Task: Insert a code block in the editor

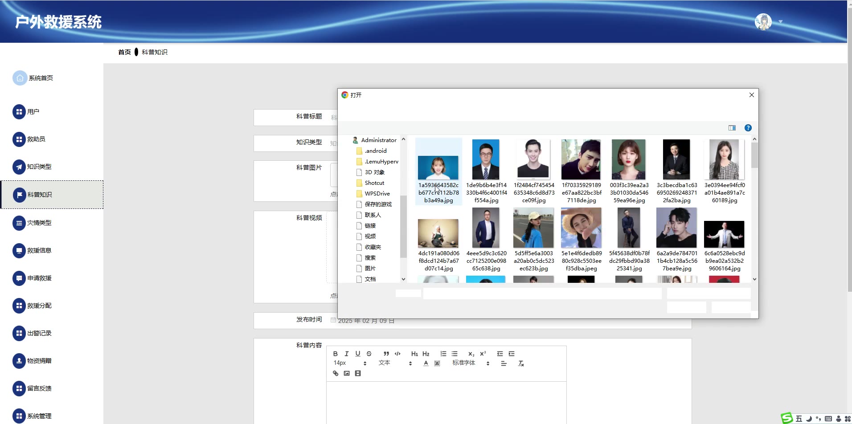Action: 397,354
